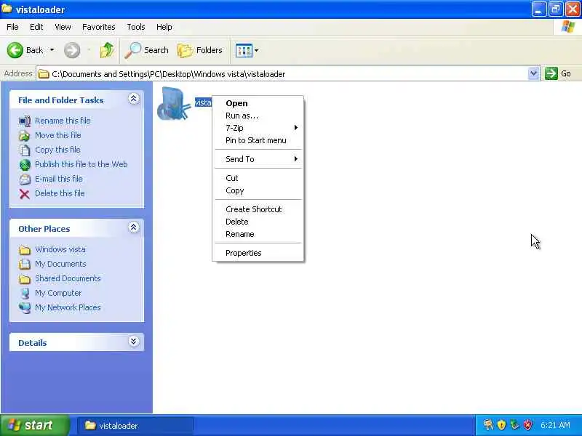Click the yellow shield security tray icon

point(501,425)
